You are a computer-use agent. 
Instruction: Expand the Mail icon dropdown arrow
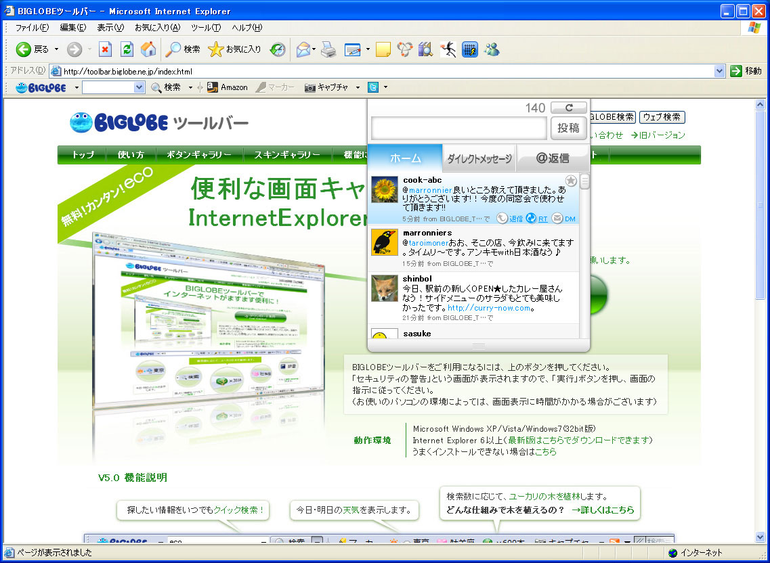pyautogui.click(x=314, y=49)
